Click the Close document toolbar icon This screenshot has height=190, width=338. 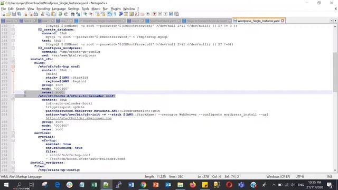[25, 14]
